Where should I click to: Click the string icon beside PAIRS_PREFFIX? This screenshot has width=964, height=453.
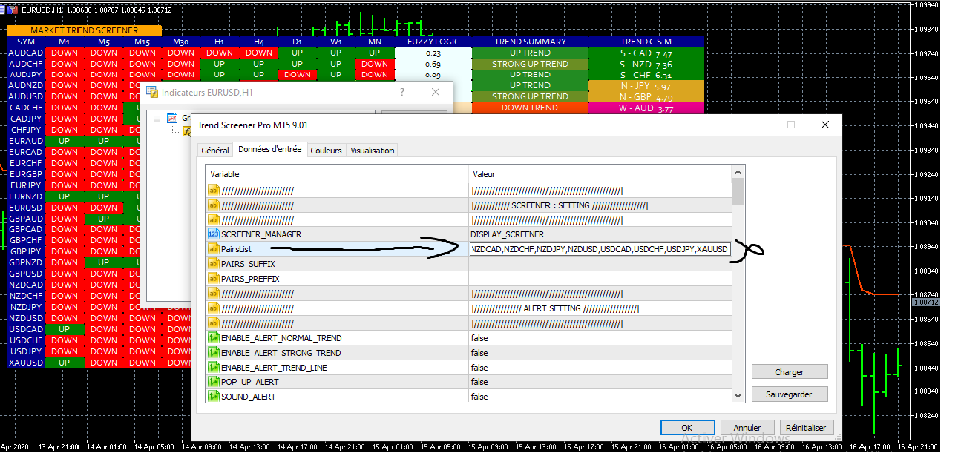click(x=213, y=279)
